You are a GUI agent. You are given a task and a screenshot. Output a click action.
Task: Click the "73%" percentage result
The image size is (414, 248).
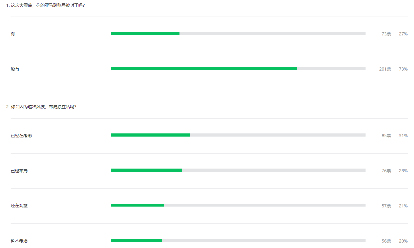pyautogui.click(x=403, y=69)
